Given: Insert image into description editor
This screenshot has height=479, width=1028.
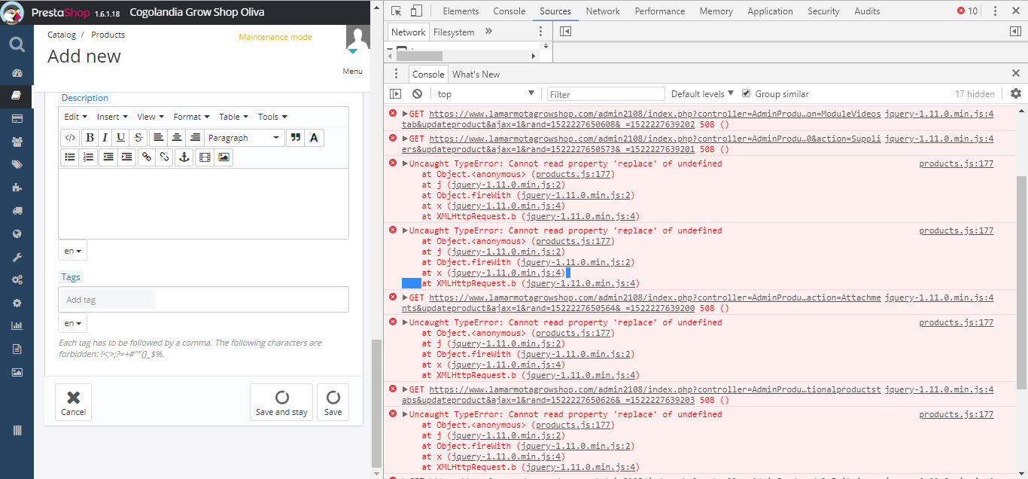Looking at the screenshot, I should 224,157.
